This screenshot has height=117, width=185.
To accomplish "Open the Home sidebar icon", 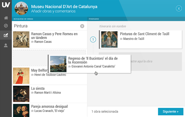I will pyautogui.click(x=6, y=18).
